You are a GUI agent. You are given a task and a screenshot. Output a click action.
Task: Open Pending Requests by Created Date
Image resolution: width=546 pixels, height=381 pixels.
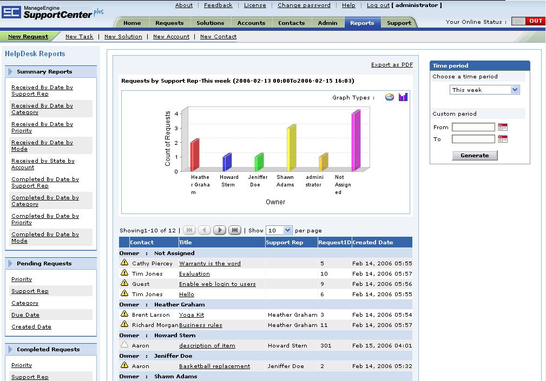[31, 327]
